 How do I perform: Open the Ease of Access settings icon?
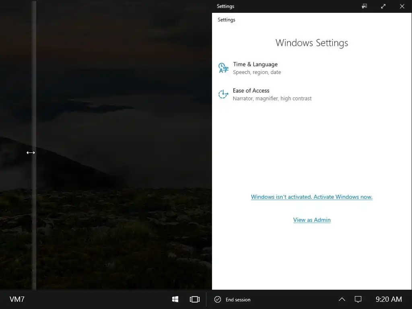(223, 94)
